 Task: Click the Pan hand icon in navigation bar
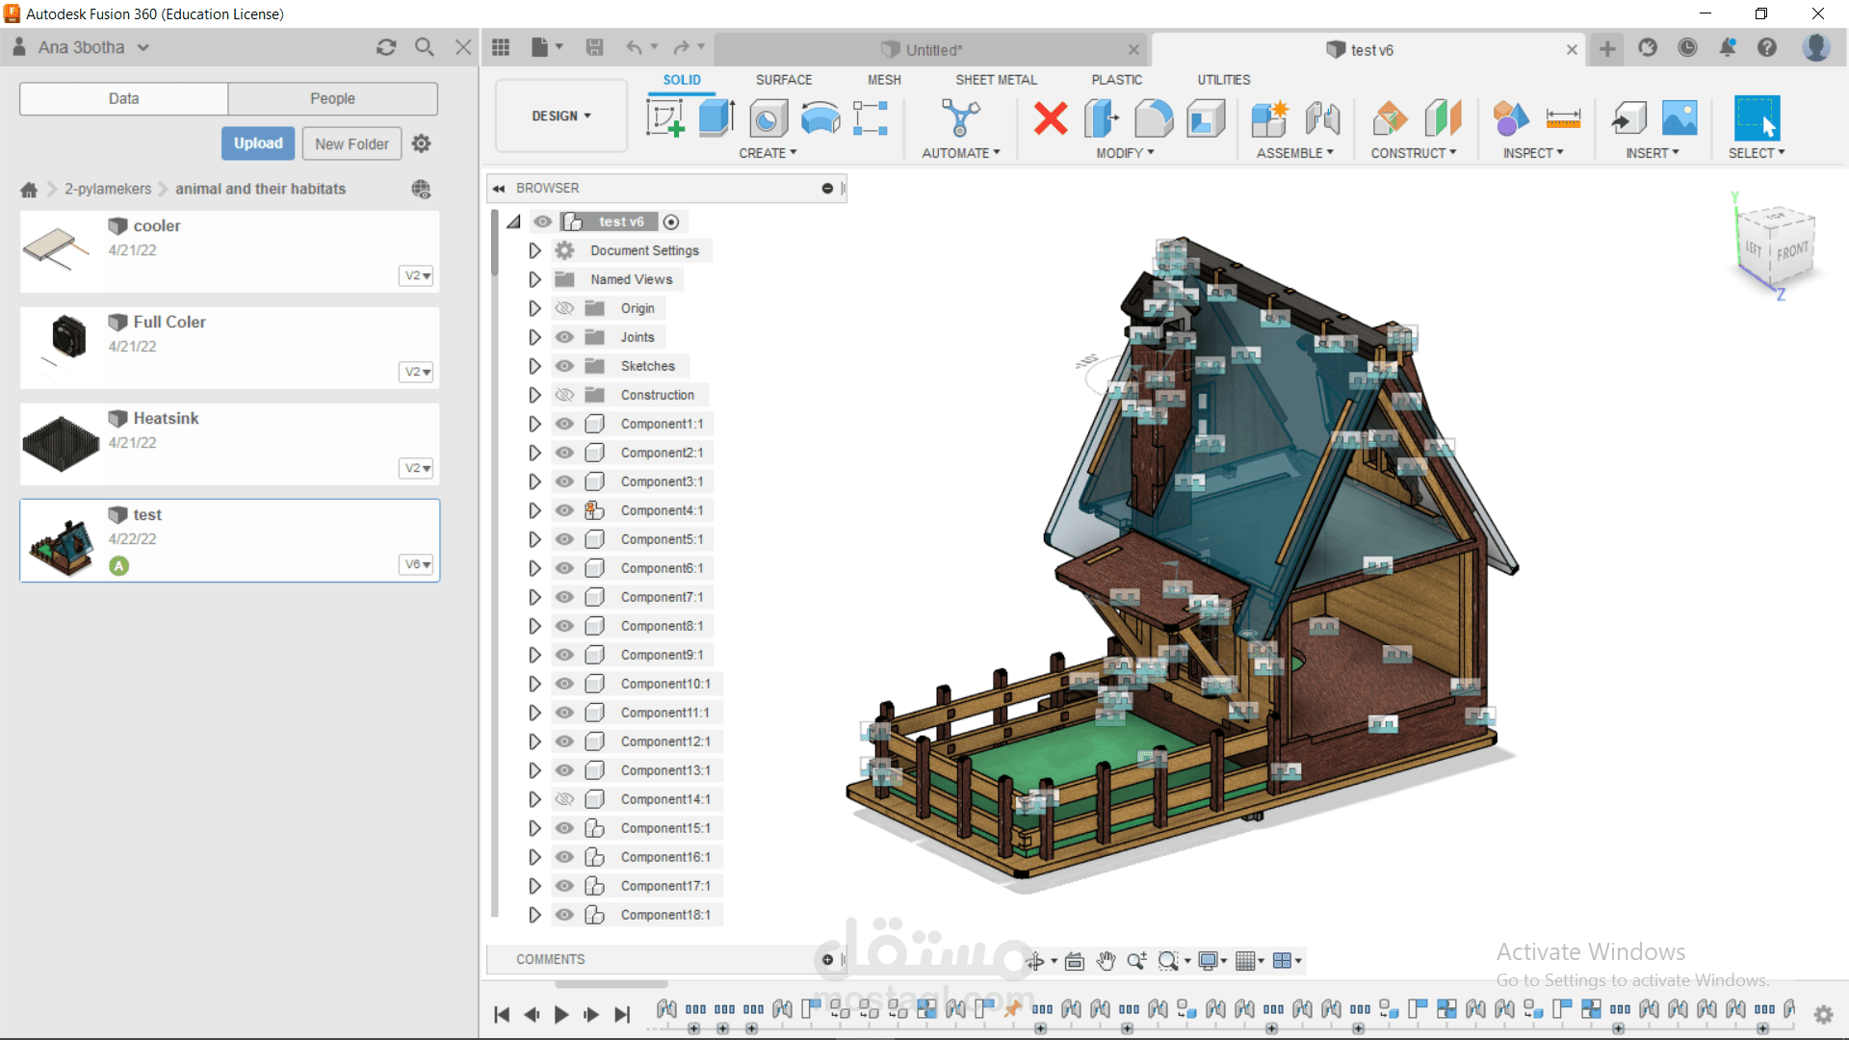click(1107, 961)
